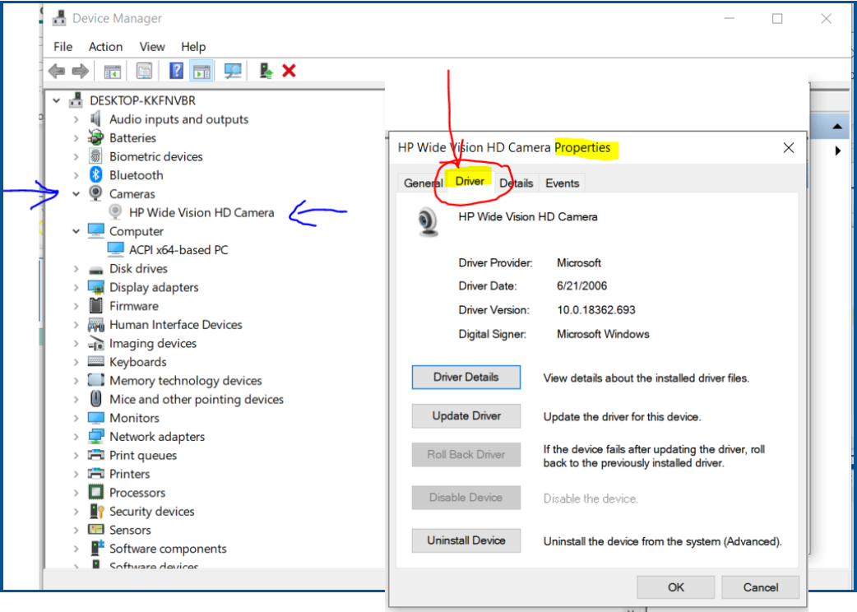Click the Uninstall Device button
Image resolution: width=857 pixels, height=612 pixels.
point(466,540)
